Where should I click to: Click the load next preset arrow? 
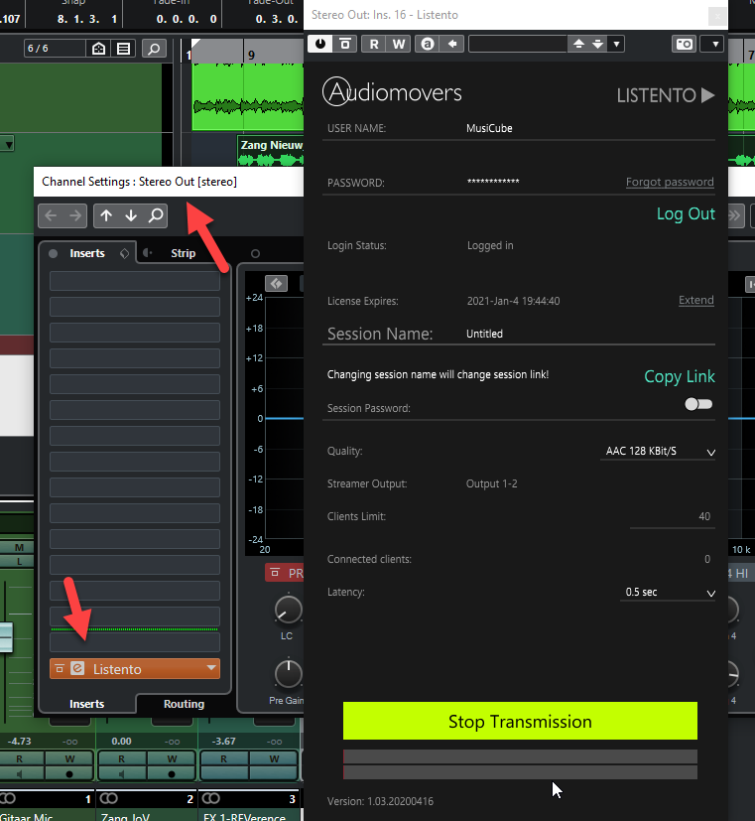pos(598,44)
